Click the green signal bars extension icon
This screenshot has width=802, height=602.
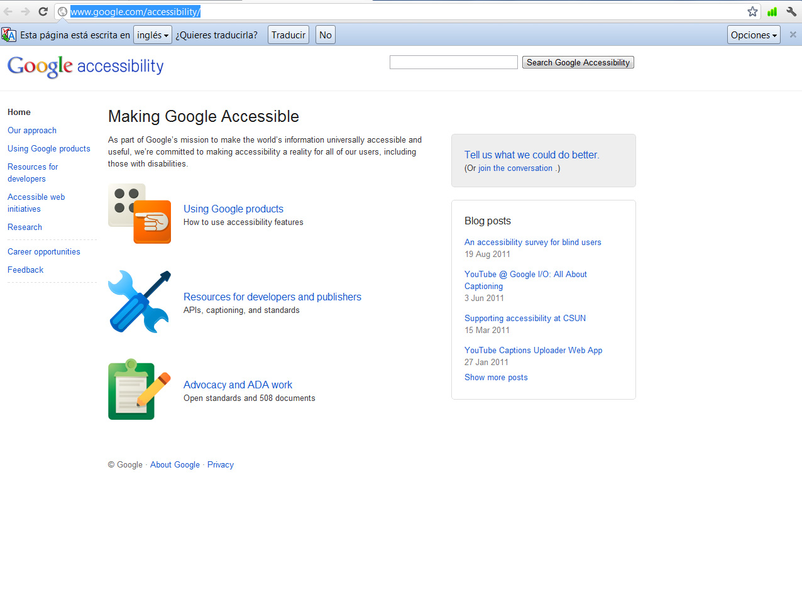[772, 11]
